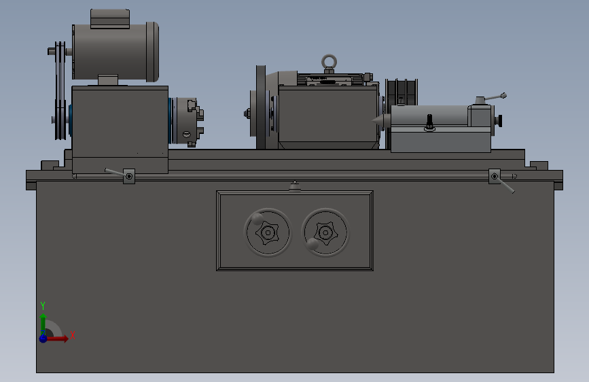Select the lower belt pulley on headstock spindle
589x382 pixels.
60,120
